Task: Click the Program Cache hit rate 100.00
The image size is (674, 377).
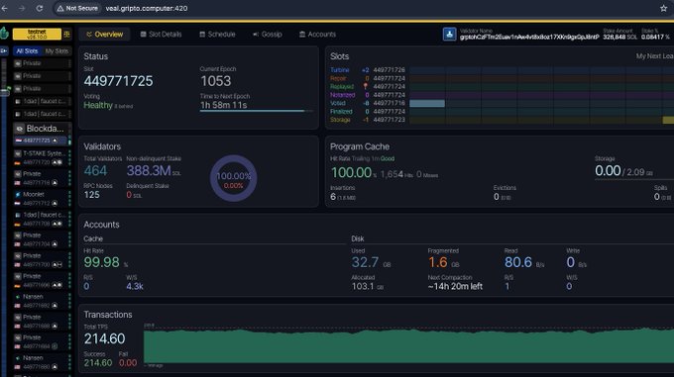Action: [x=351, y=173]
